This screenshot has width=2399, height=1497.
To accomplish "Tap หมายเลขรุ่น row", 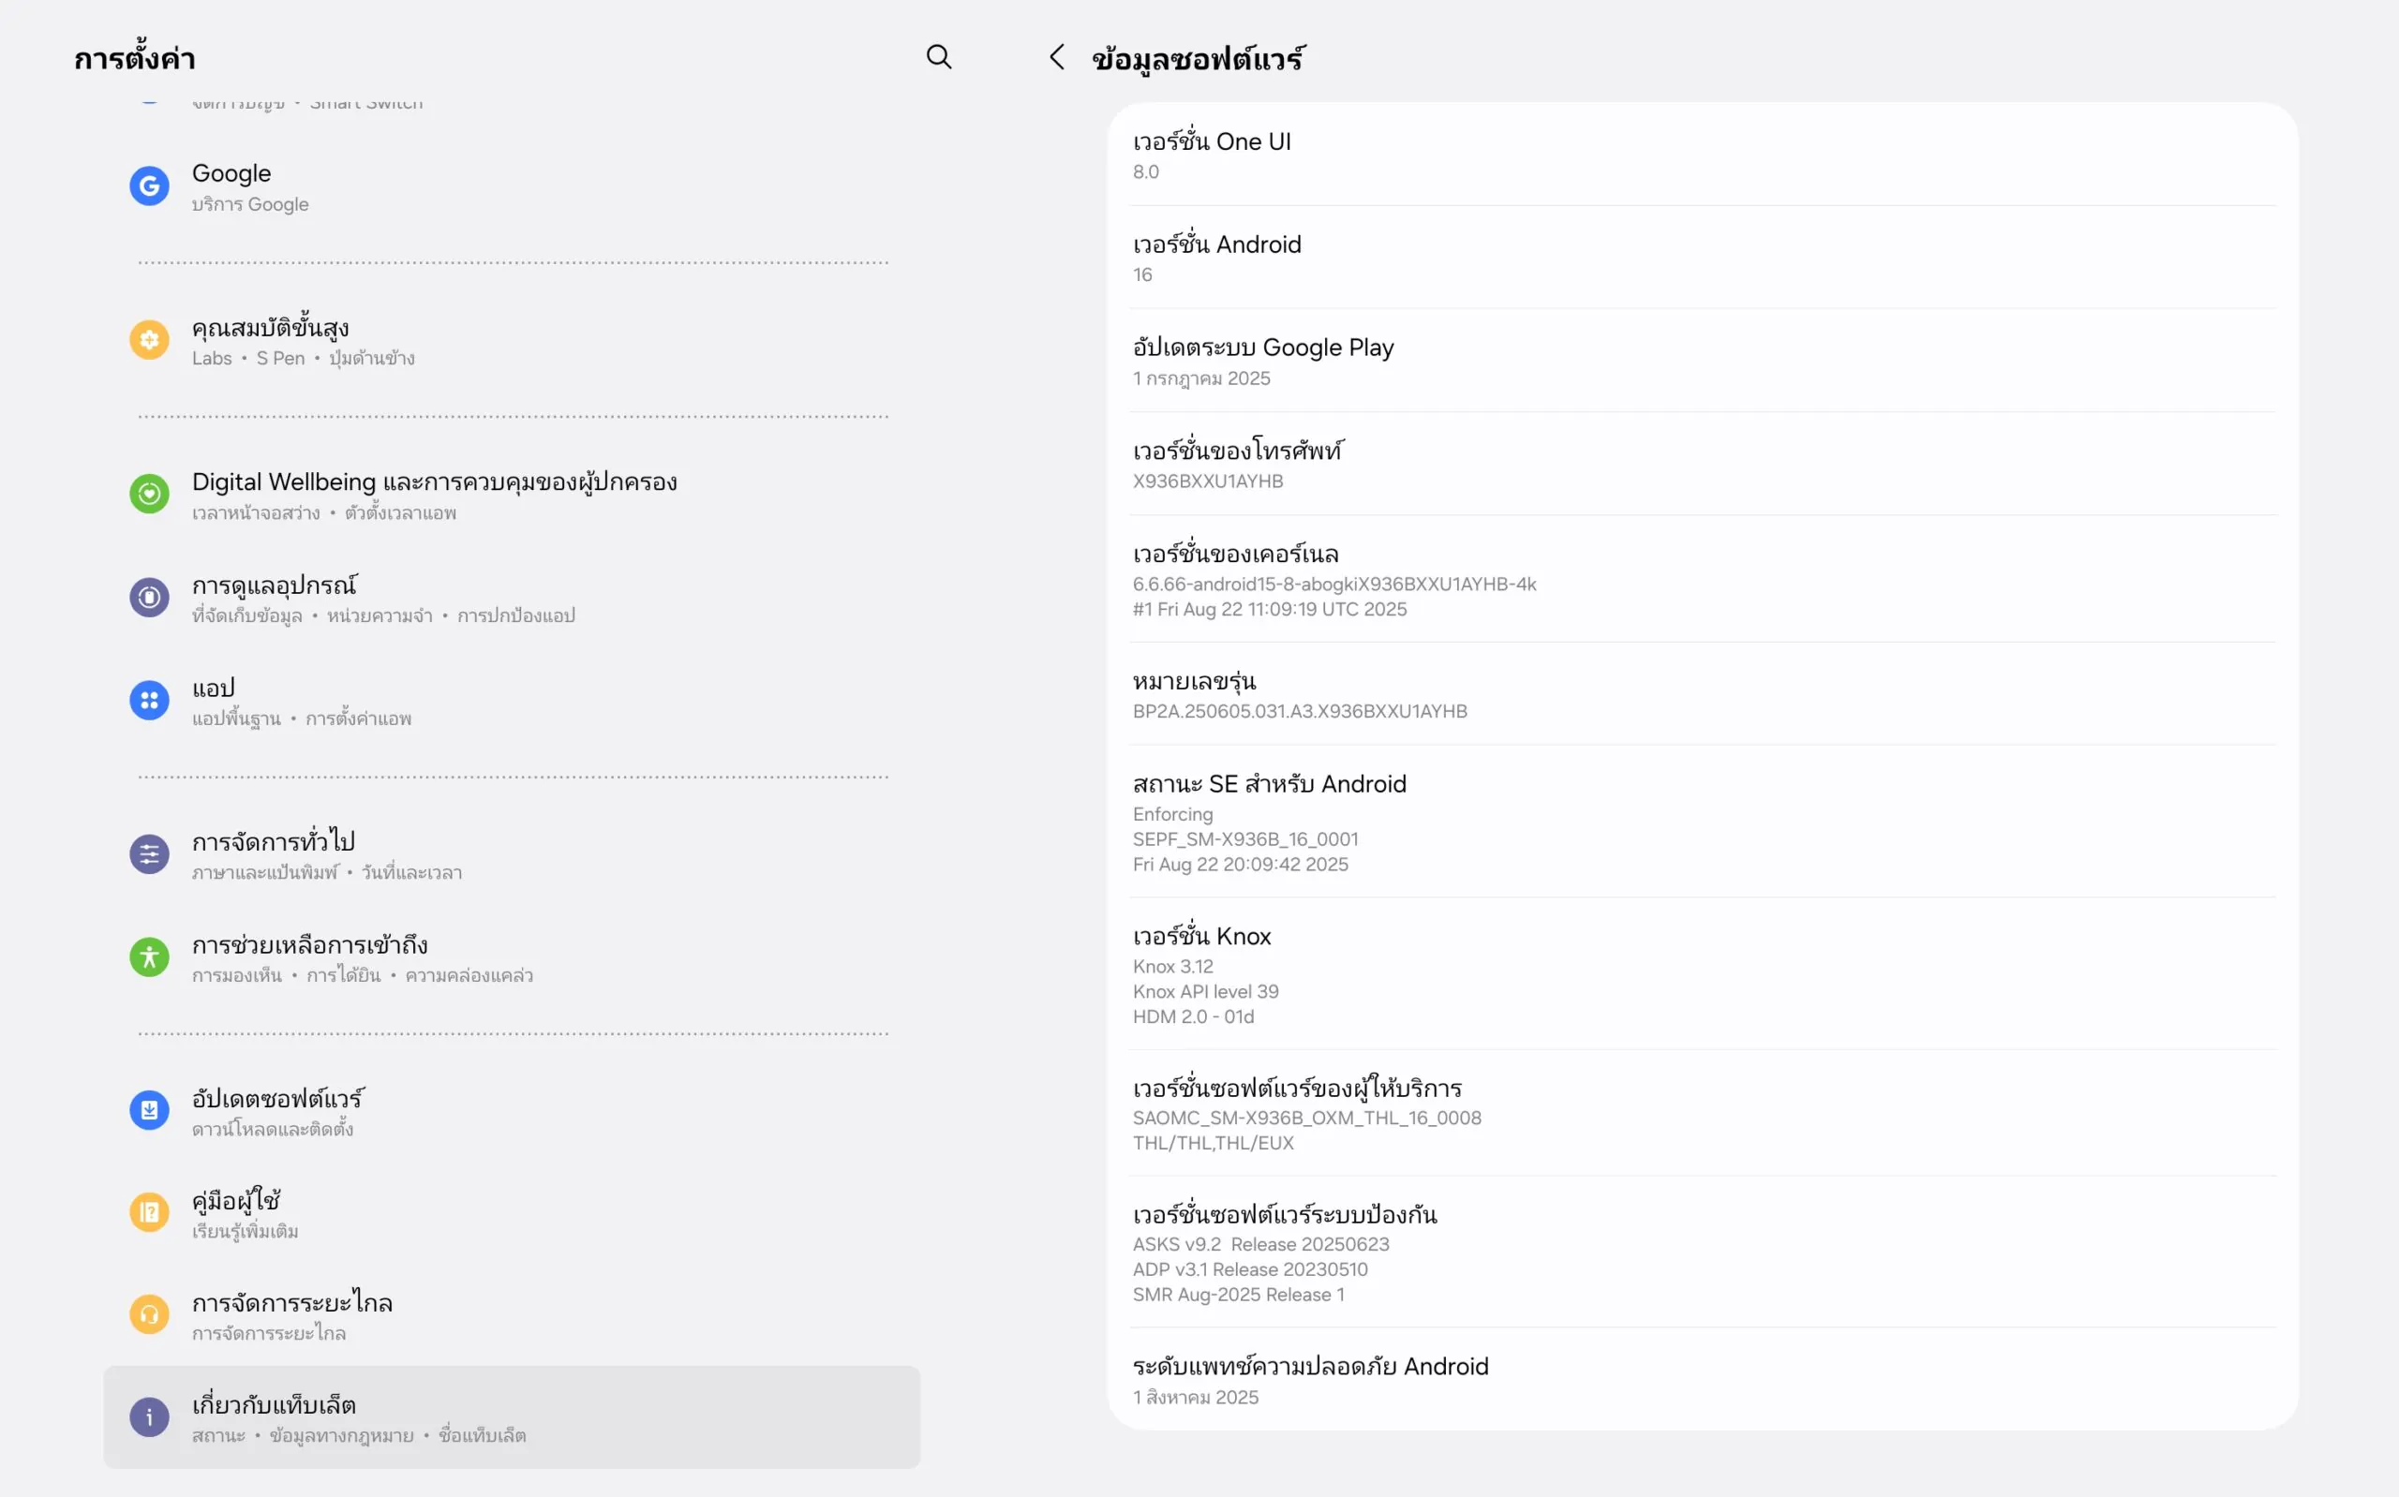I will tap(1703, 693).
